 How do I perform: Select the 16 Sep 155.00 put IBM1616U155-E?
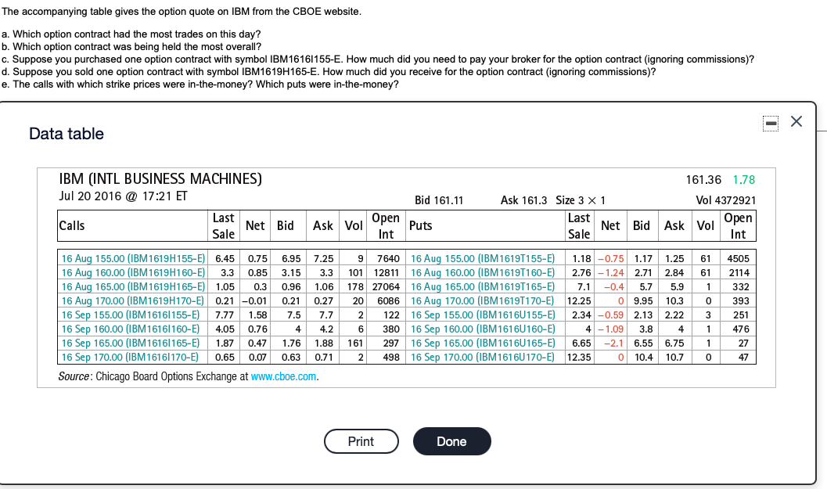coord(484,315)
